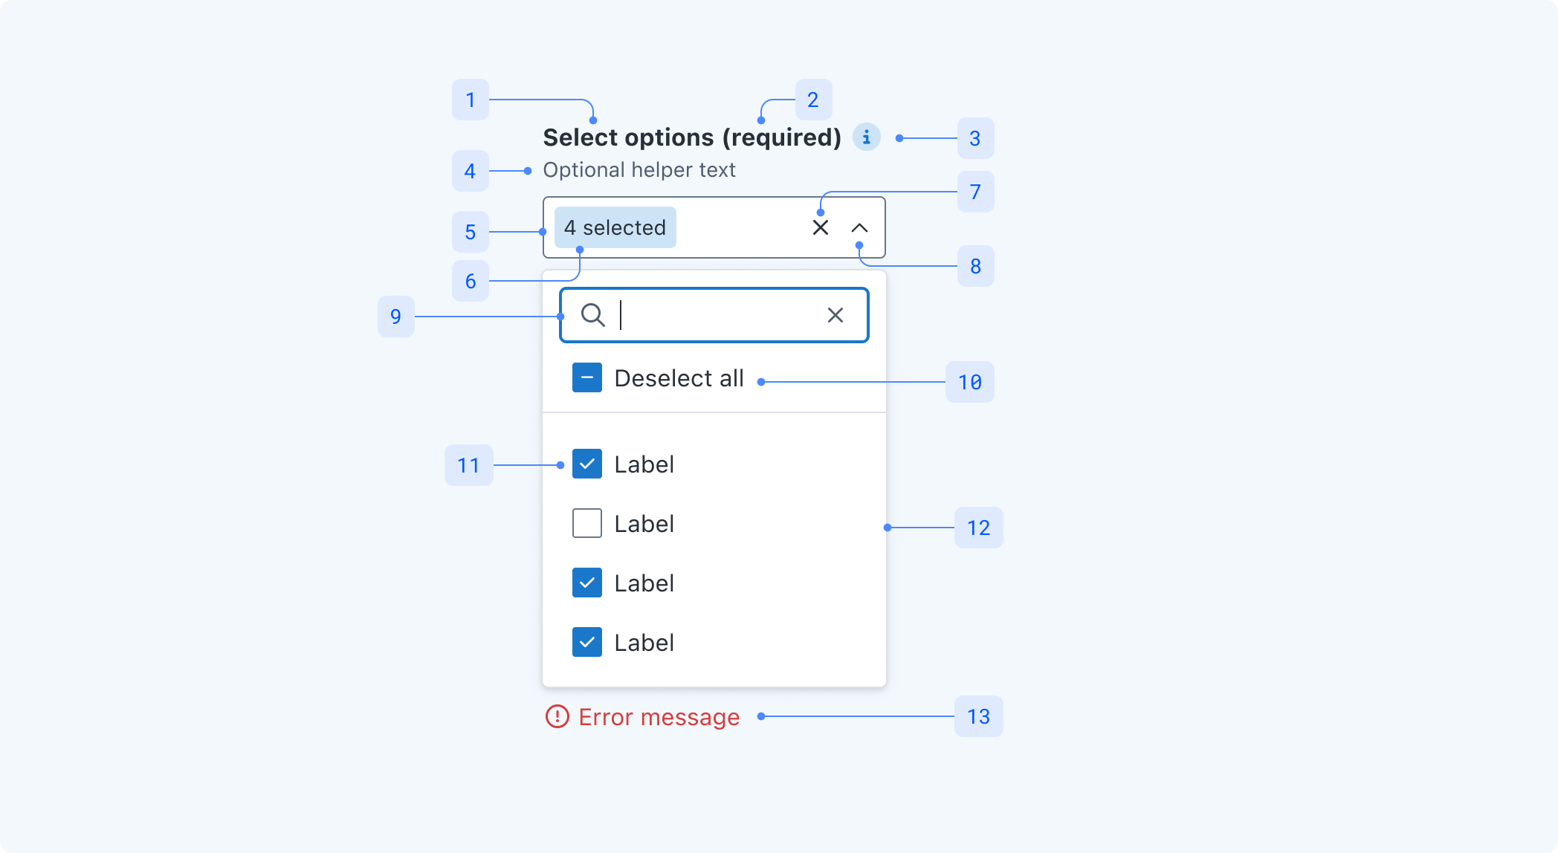Toggle the Deselect all checkbox
1558x853 pixels.
pyautogui.click(x=587, y=377)
